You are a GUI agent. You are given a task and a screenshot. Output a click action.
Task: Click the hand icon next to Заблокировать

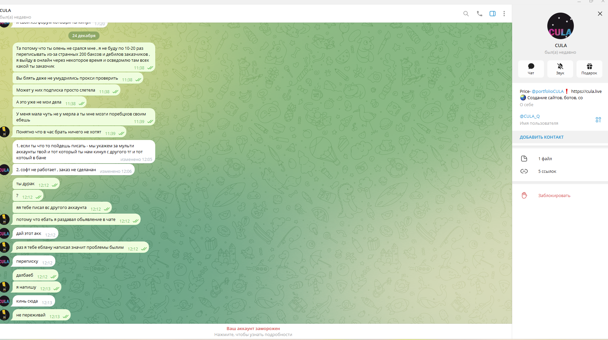coord(524,195)
